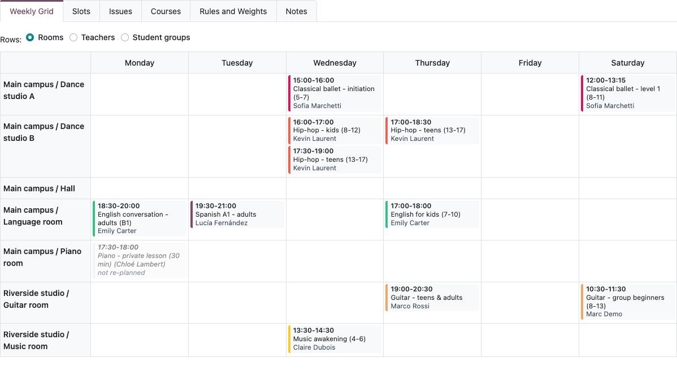This screenshot has height=374, width=677.
Task: Click the Thursday column header
Action: pos(432,63)
